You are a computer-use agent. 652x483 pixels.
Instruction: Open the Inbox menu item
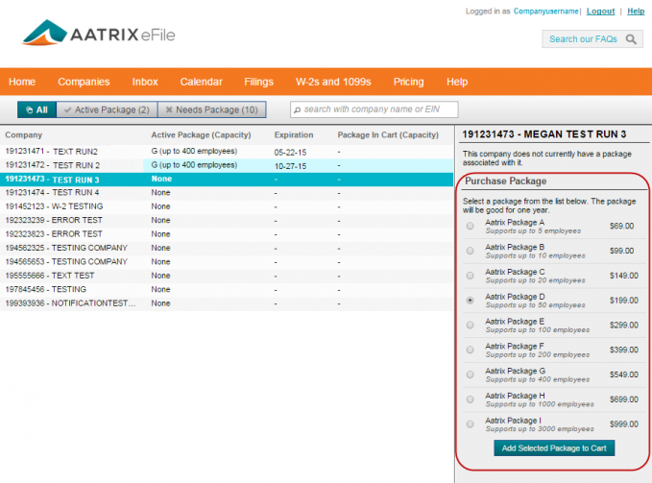(145, 82)
